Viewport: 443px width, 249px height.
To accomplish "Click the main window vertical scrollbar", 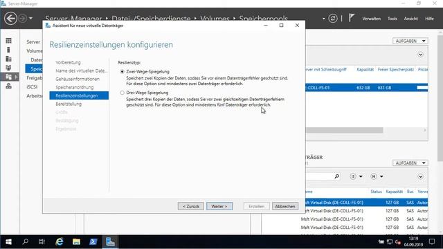I will 440,99.
